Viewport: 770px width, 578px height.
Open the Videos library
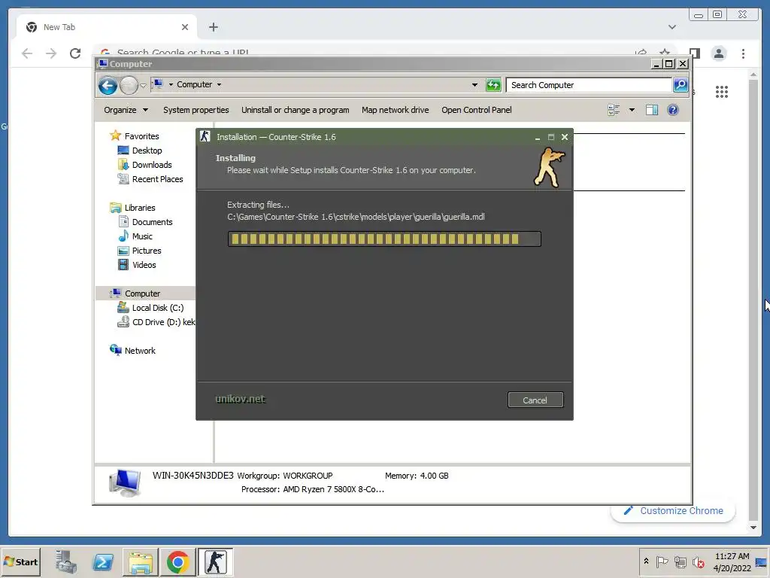tap(138, 264)
